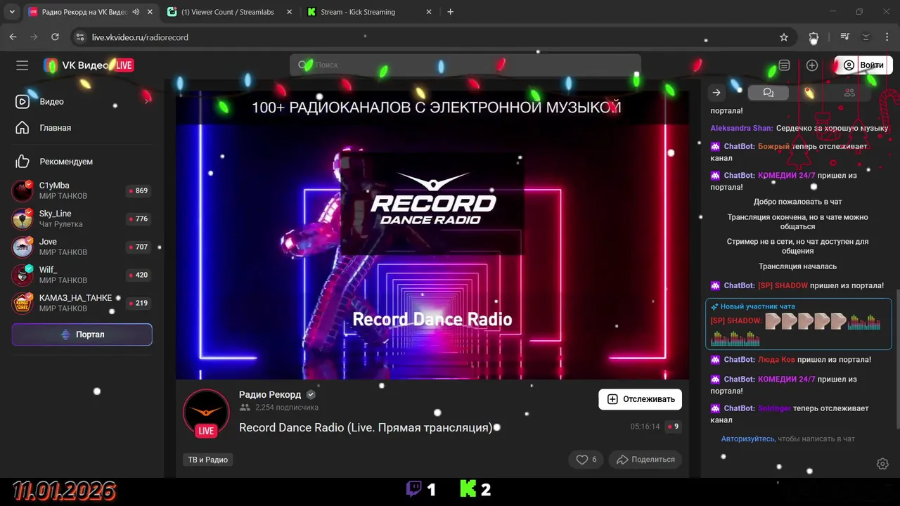Viewport: 900px width, 506px height.
Task: Open Рекомендуем section
Action: 66,162
